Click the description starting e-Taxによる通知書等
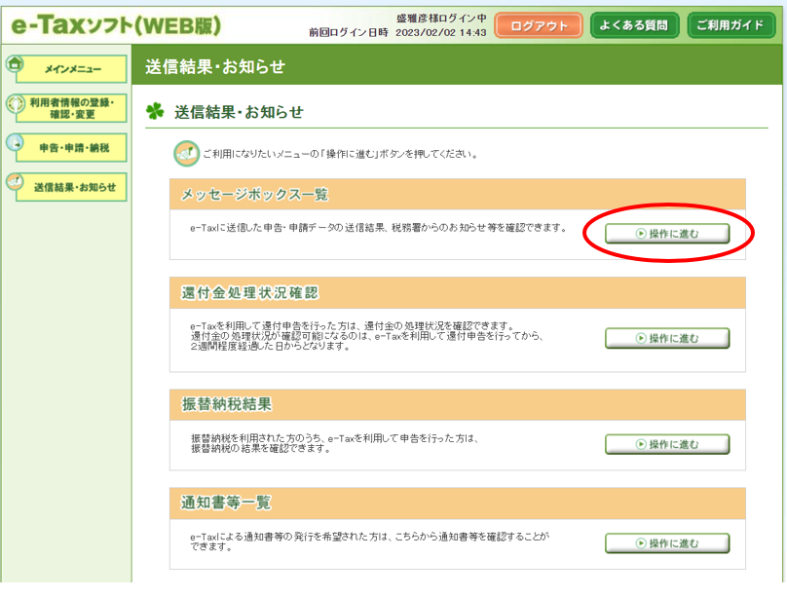 pyautogui.click(x=369, y=541)
